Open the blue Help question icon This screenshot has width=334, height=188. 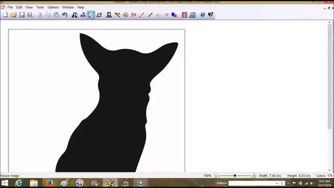pos(202,15)
